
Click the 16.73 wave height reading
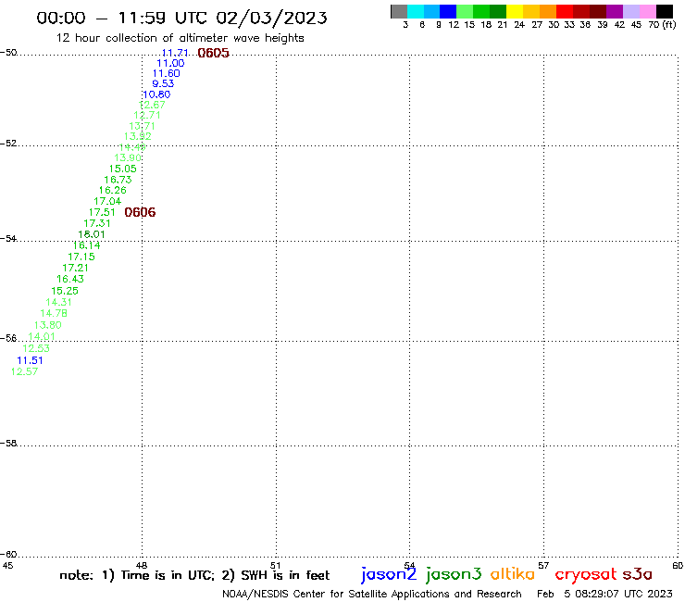pyautogui.click(x=118, y=180)
